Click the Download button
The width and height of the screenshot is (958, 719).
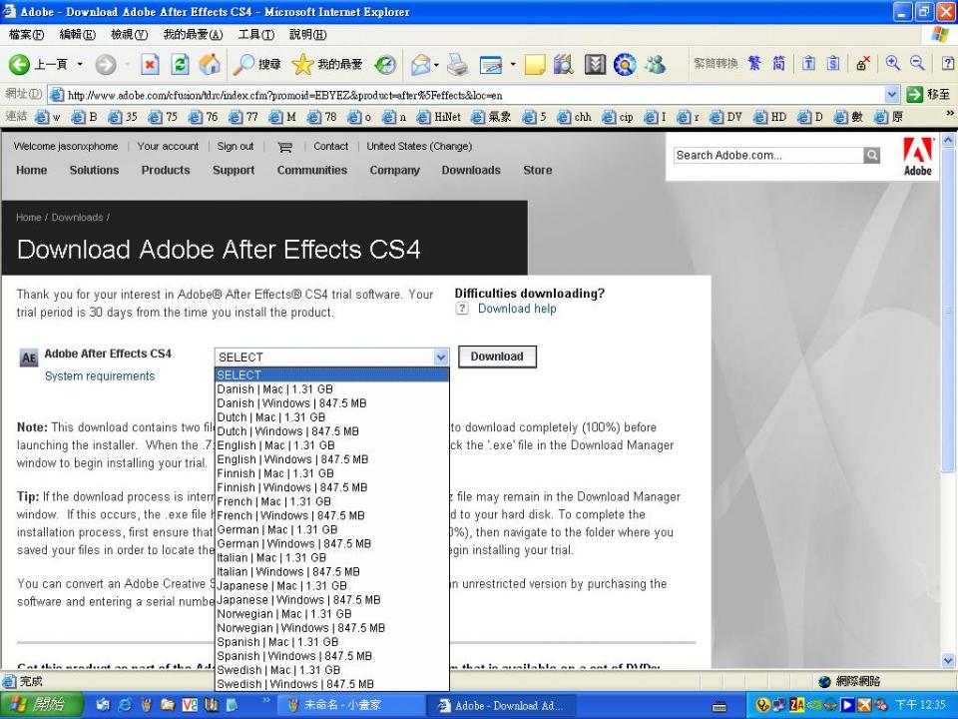497,358
